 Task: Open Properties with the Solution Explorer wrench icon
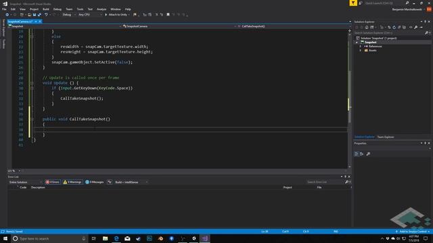(416, 27)
